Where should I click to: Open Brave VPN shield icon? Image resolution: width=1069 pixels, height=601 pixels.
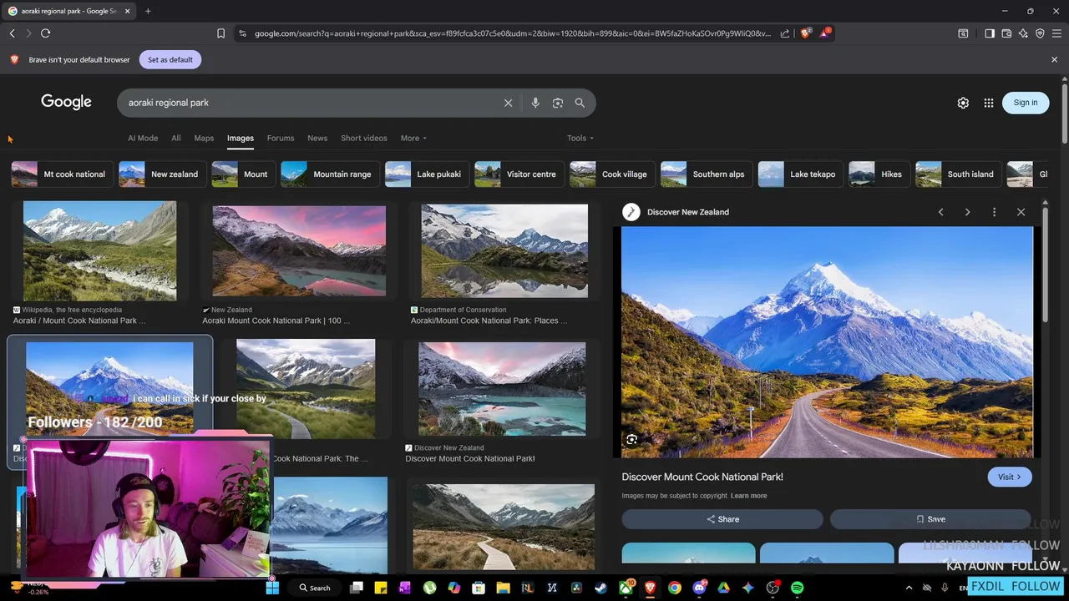point(1040,33)
